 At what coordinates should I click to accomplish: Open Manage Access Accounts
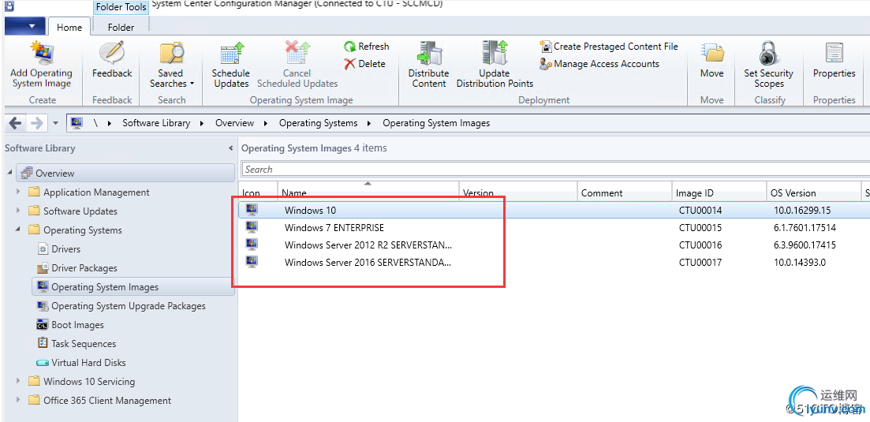point(599,64)
